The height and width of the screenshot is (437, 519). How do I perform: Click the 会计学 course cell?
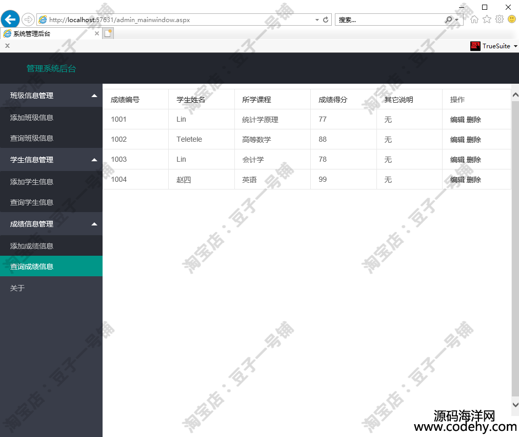273,159
